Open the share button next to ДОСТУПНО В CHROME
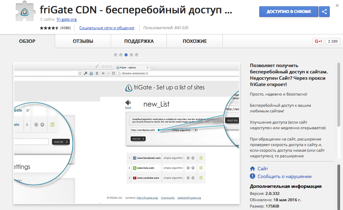 click(x=324, y=12)
